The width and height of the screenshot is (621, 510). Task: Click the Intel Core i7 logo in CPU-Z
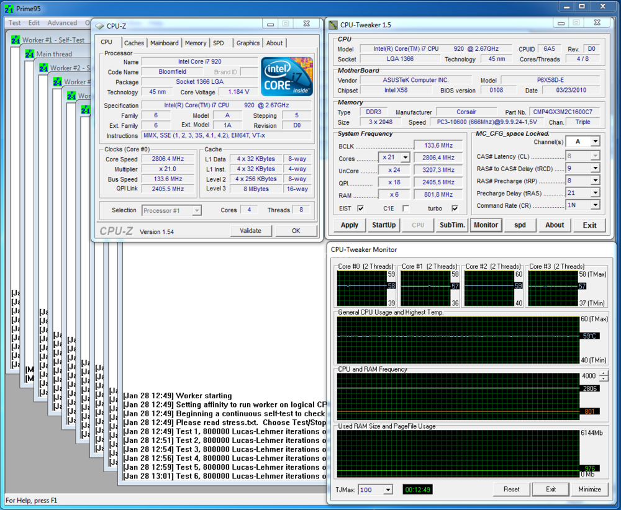click(287, 76)
